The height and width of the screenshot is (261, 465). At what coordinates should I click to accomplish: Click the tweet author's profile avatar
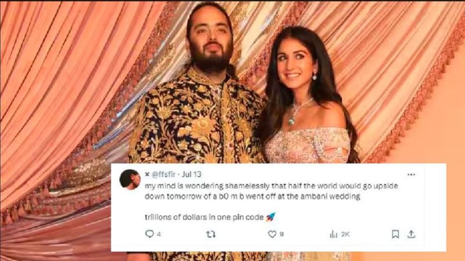(x=130, y=179)
